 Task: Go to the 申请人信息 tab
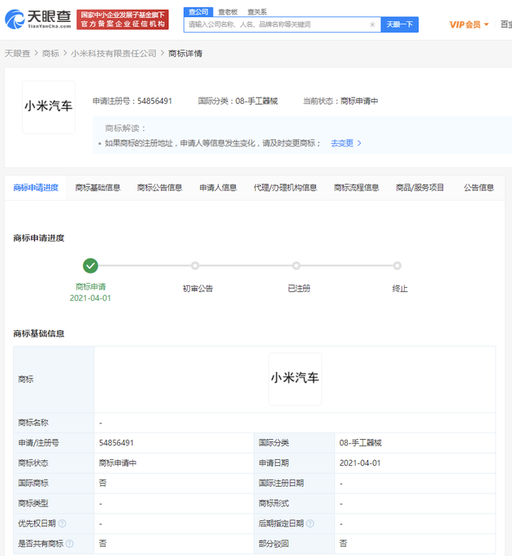(218, 188)
